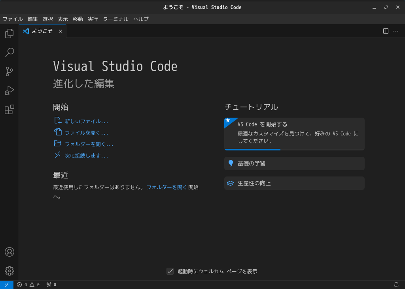Click the open file icon beside ファイルを開く

pyautogui.click(x=58, y=132)
